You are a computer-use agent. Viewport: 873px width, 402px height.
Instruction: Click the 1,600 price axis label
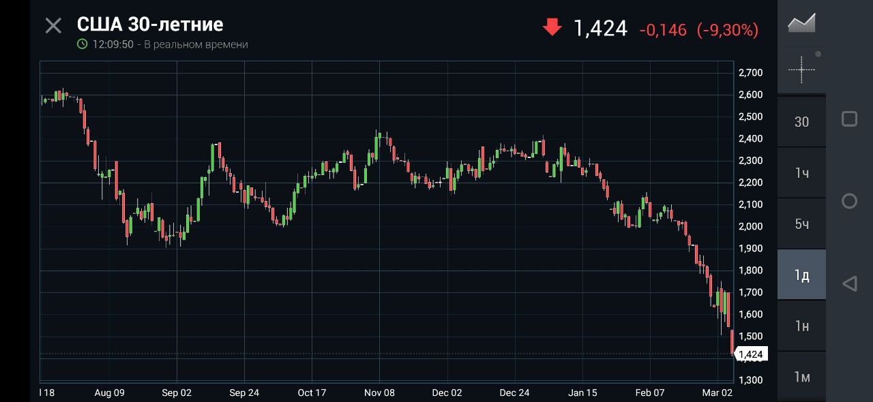[x=750, y=314]
